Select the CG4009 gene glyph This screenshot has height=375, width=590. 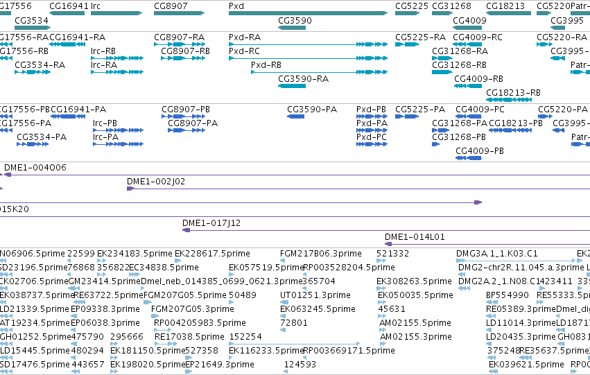(x=467, y=27)
